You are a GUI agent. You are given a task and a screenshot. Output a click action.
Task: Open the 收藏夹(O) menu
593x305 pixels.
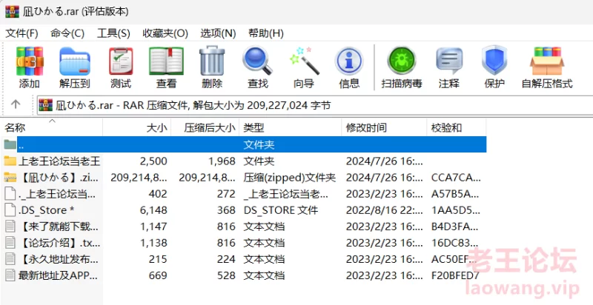click(165, 33)
